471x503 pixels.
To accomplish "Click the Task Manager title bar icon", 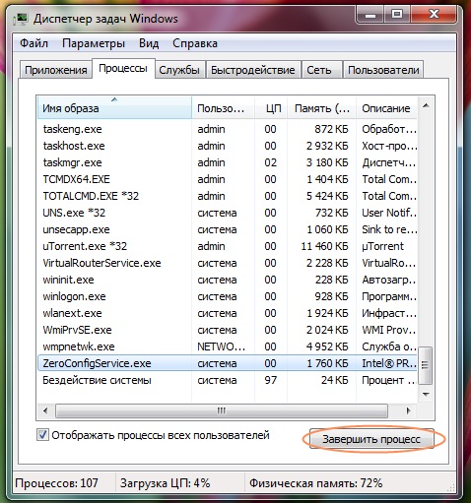I will pyautogui.click(x=21, y=19).
